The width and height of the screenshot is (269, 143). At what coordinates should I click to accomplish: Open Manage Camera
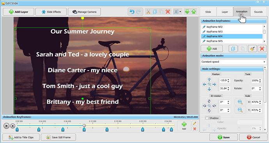[x=84, y=12]
